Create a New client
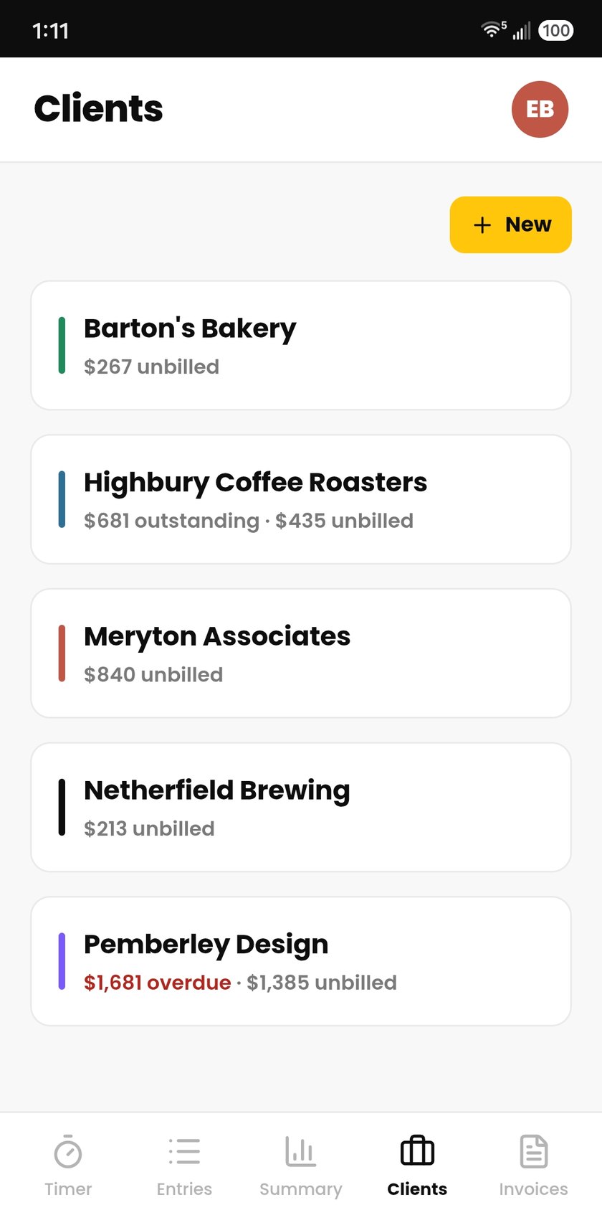602x1205 pixels. coord(510,225)
